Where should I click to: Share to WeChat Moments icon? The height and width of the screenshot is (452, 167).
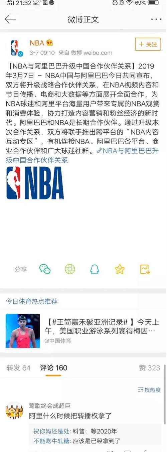point(70,269)
